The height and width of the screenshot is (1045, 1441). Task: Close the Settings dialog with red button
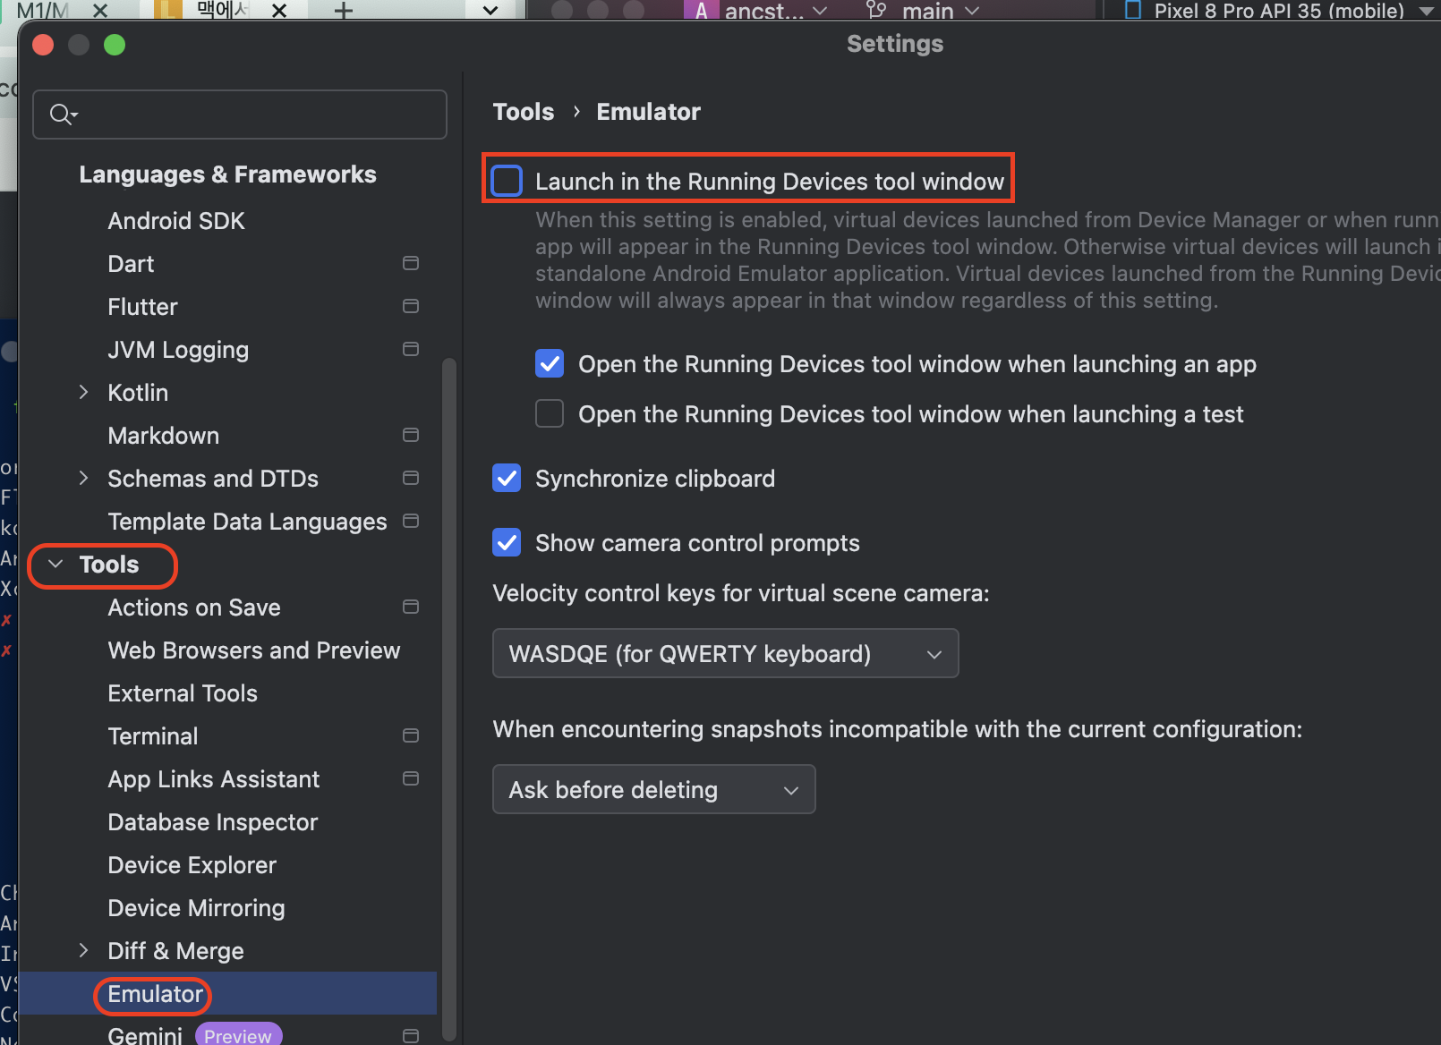[x=43, y=45]
